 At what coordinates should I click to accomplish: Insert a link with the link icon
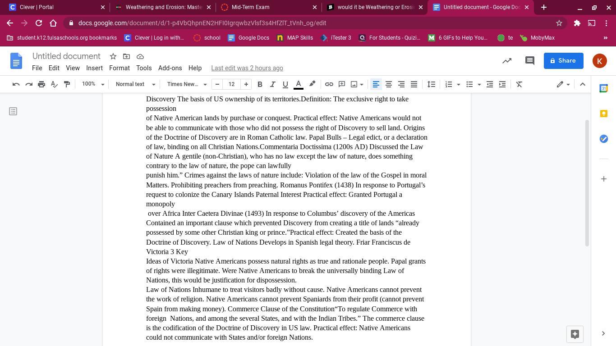(329, 84)
